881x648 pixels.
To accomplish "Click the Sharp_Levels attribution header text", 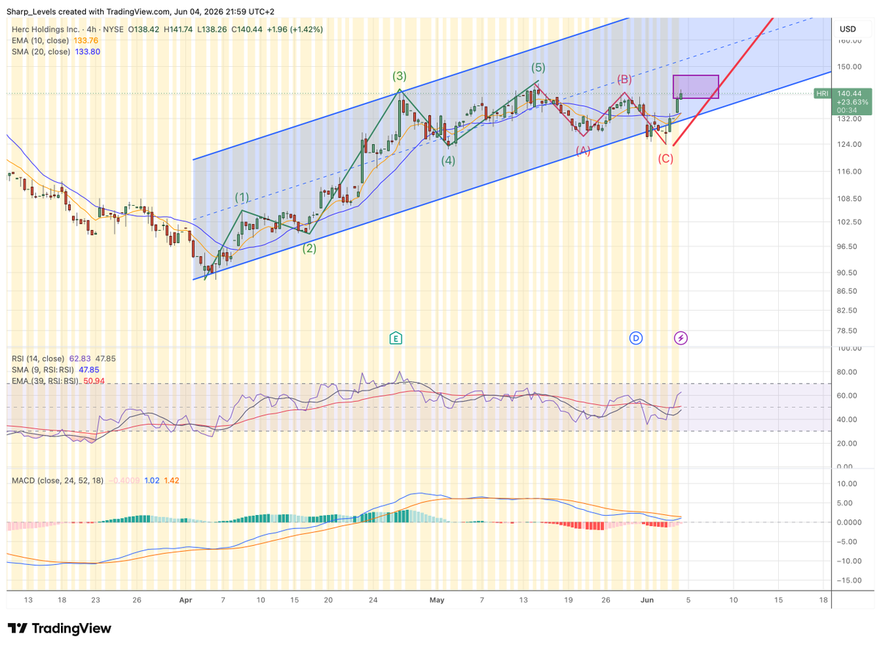I will coord(140,12).
